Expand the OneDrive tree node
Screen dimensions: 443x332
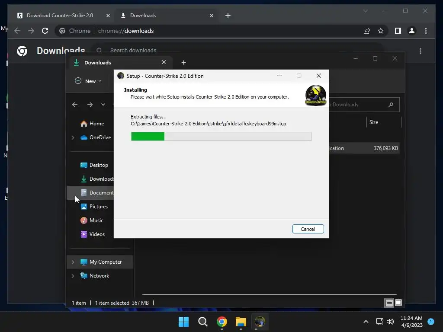73,137
